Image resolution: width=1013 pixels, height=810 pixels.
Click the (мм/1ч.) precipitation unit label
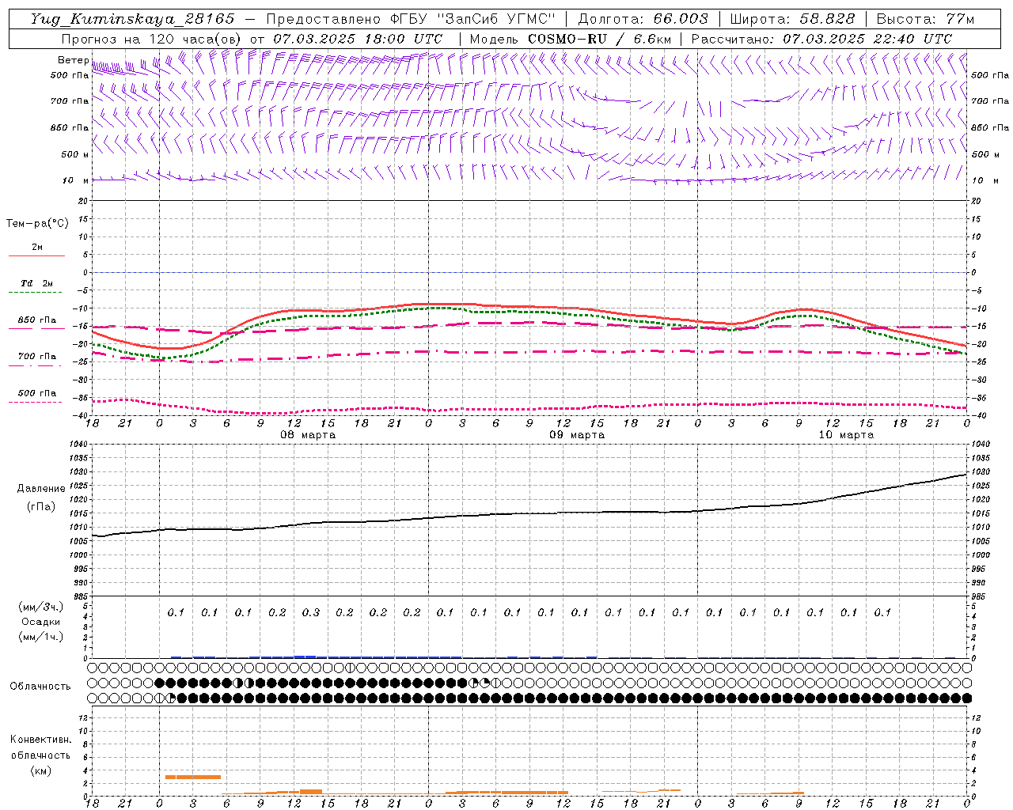(40, 637)
